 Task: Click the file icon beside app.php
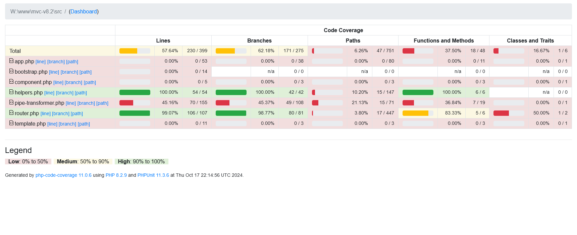pos(11,61)
